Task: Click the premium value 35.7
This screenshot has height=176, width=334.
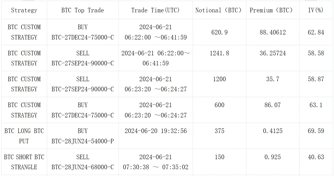Action: click(x=273, y=79)
